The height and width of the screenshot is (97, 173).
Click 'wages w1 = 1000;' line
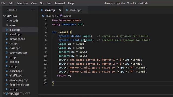pos(71,44)
